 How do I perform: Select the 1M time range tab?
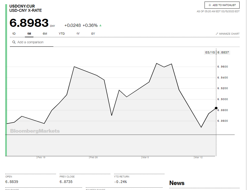pyautogui.click(x=29, y=34)
